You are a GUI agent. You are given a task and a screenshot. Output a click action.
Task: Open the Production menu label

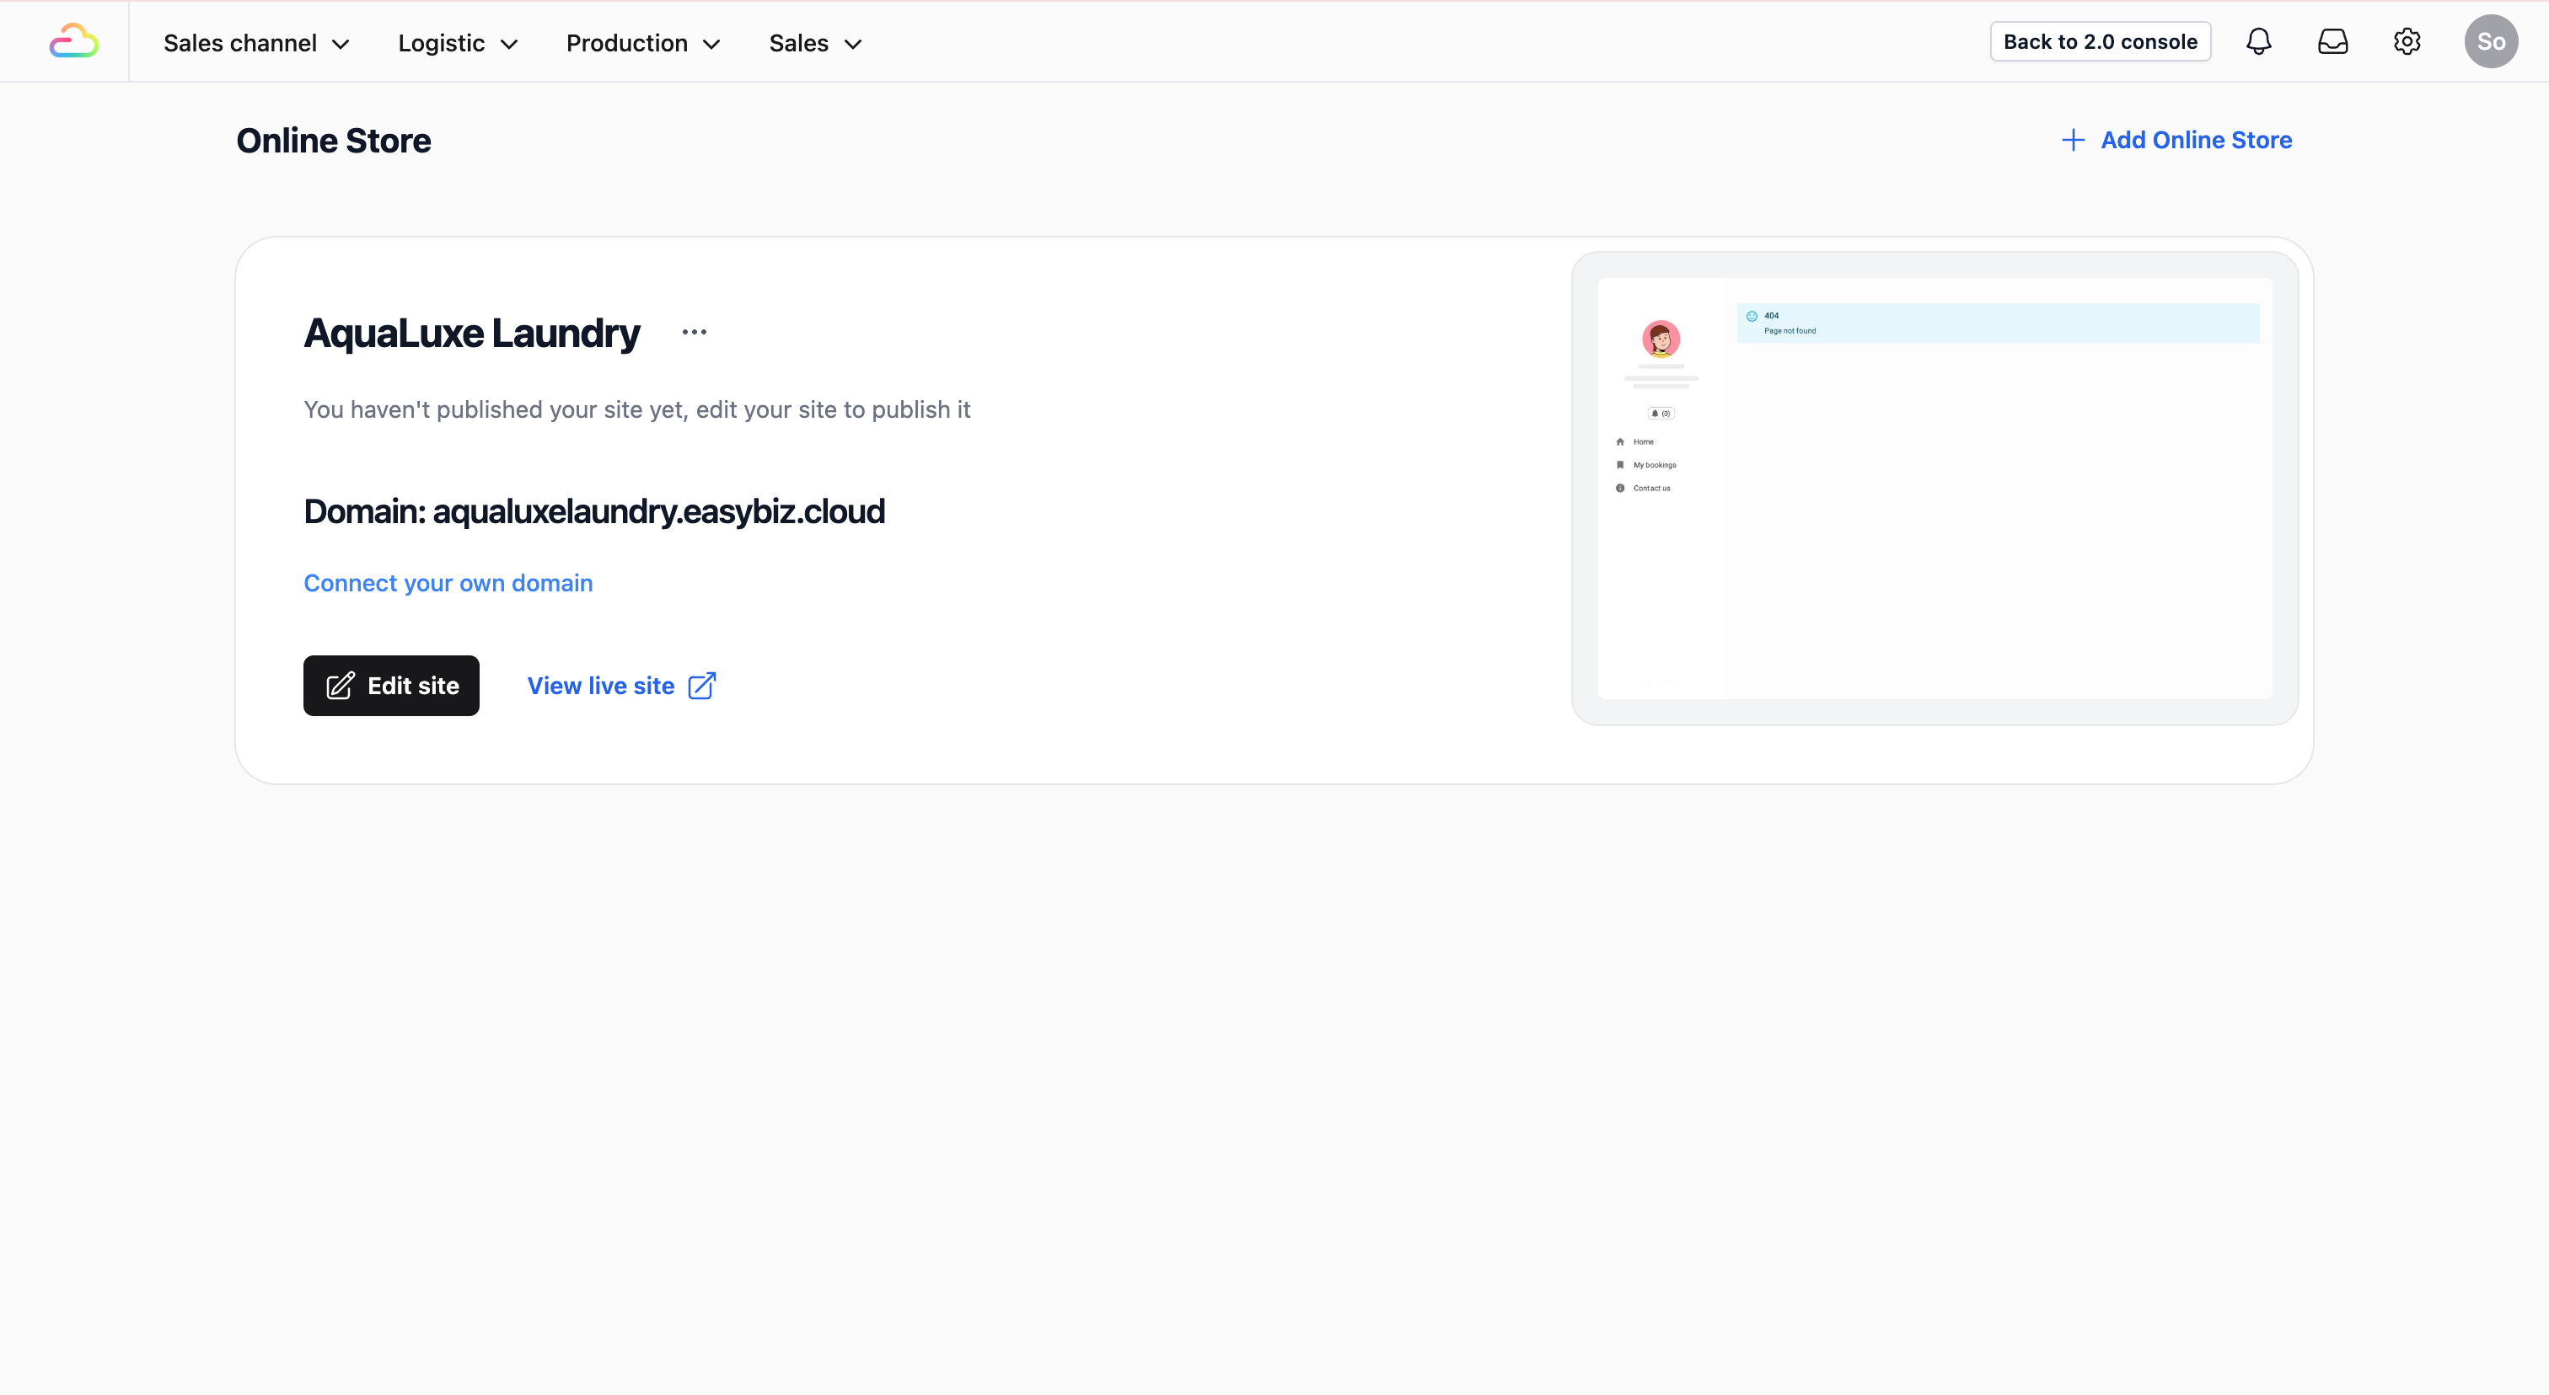pos(626,44)
